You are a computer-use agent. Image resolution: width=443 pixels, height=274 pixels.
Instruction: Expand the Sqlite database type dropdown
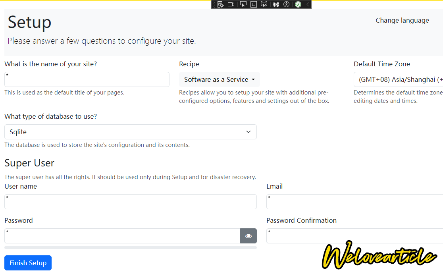(130, 132)
